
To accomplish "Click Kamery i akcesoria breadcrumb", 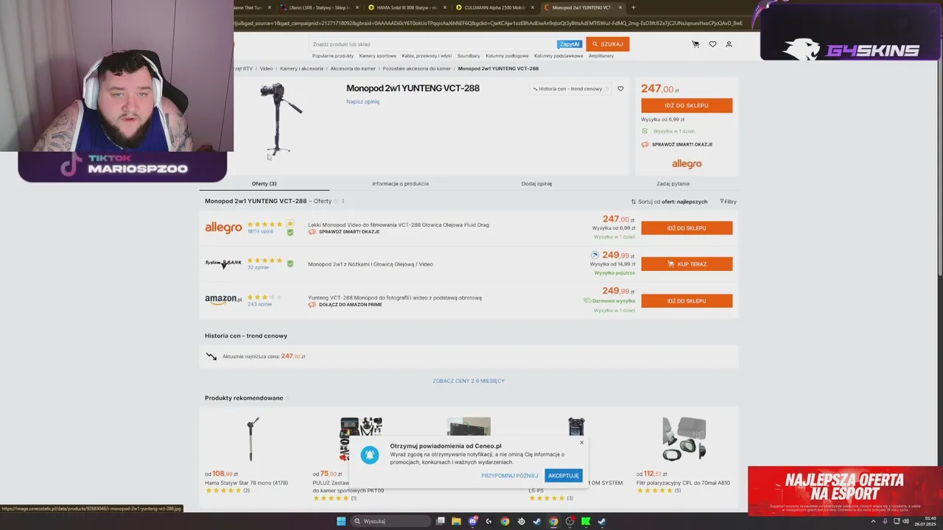I will [301, 68].
